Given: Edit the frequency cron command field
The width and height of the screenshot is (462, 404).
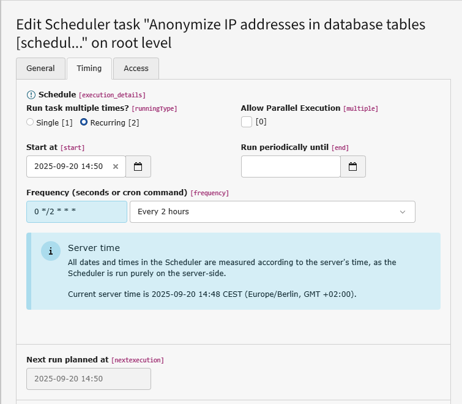Looking at the screenshot, I should pos(76,212).
